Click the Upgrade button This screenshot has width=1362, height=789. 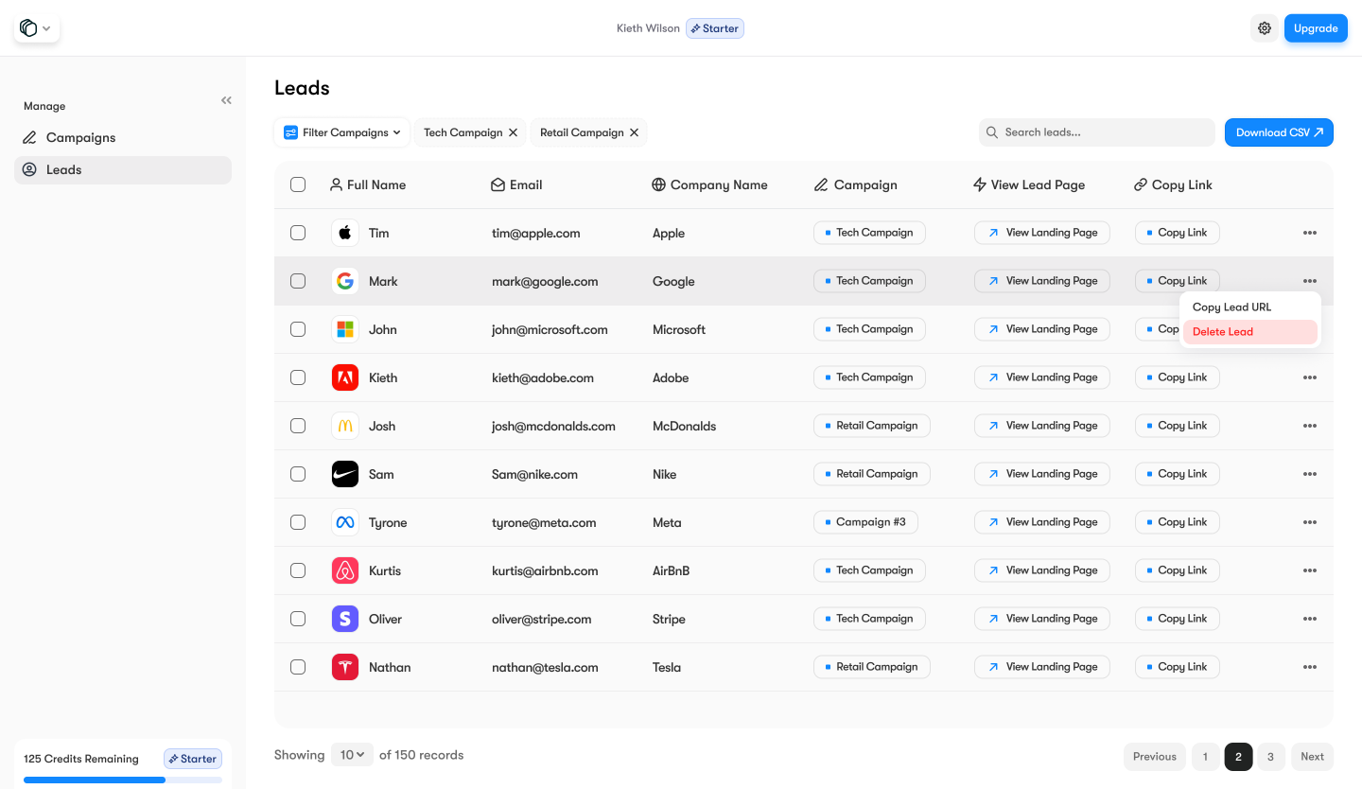[1316, 27]
